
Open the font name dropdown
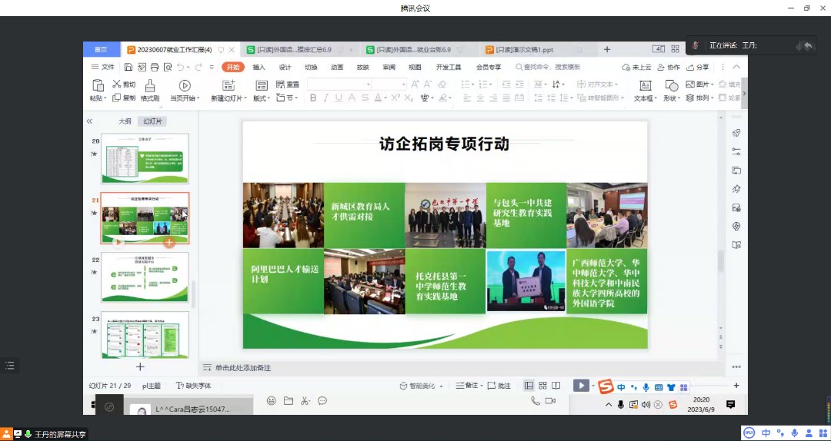(368, 85)
